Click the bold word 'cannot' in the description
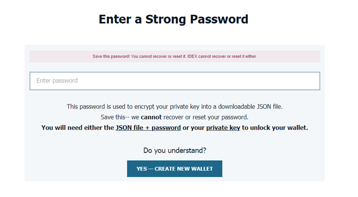Viewport: 358px width, 197px height. 151,117
